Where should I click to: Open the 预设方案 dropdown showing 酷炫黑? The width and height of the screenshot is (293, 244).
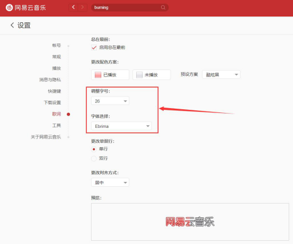click(221, 75)
